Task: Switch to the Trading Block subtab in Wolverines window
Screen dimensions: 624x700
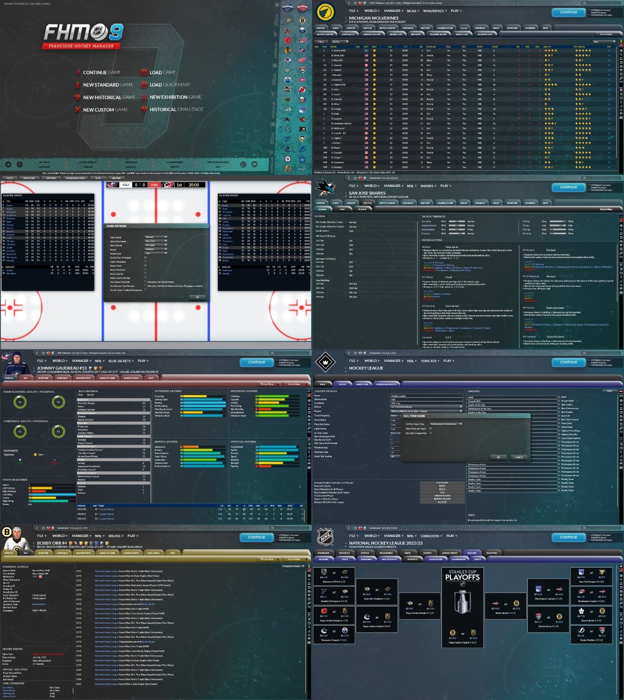Action: tap(438, 34)
